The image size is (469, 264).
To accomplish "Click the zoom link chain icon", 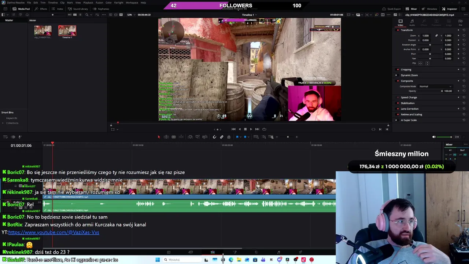I will [x=436, y=36].
